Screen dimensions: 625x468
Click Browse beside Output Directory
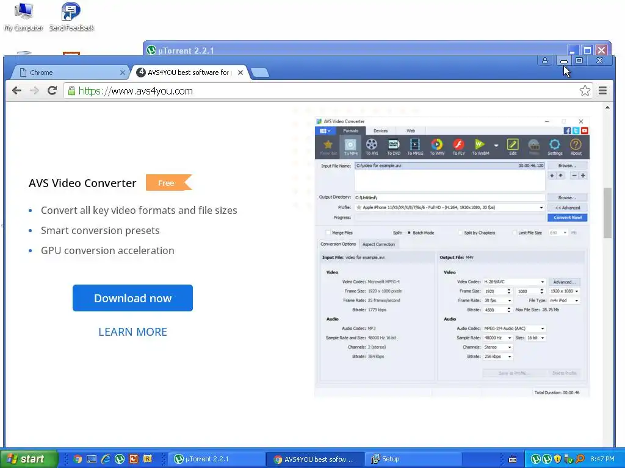[x=567, y=197]
